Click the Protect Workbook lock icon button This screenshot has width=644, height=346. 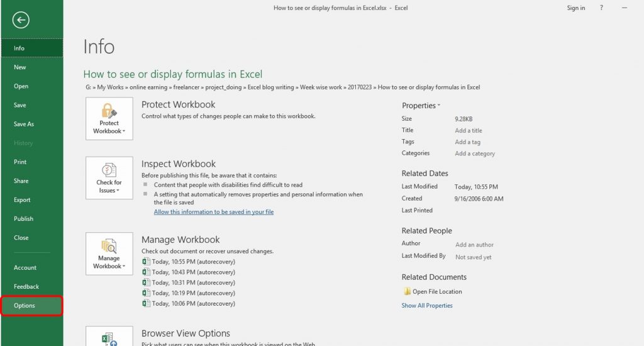(x=109, y=119)
